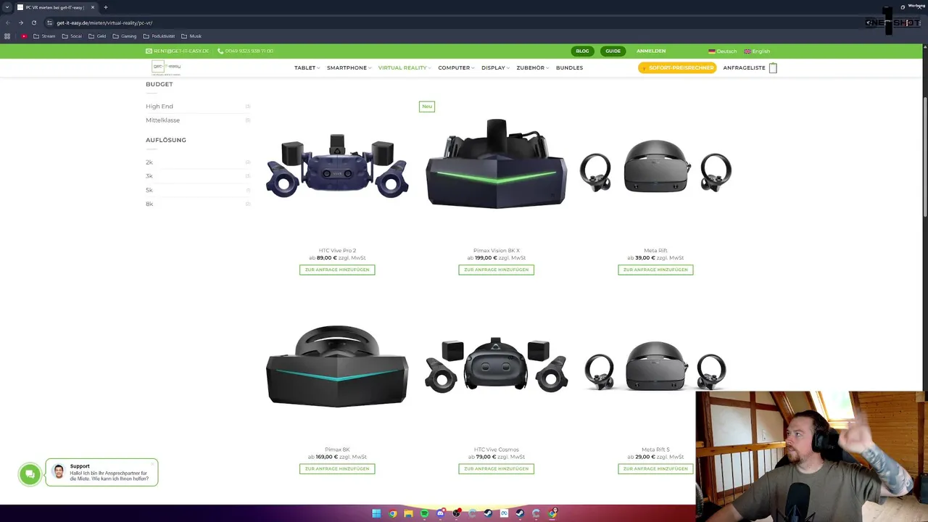Expand the Virtual Reality menu
Screen dimensions: 928x522
[x=405, y=68]
